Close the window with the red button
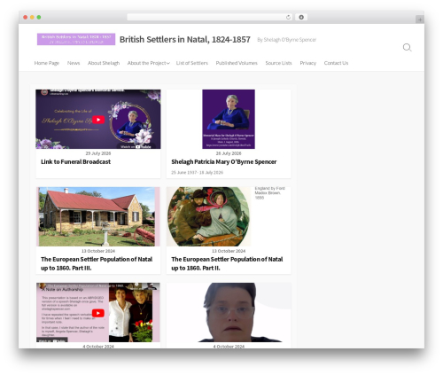 tap(26, 18)
